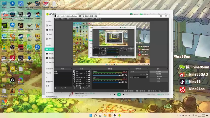Toggle visibility of 窗口捕获 source

coord(87,86)
